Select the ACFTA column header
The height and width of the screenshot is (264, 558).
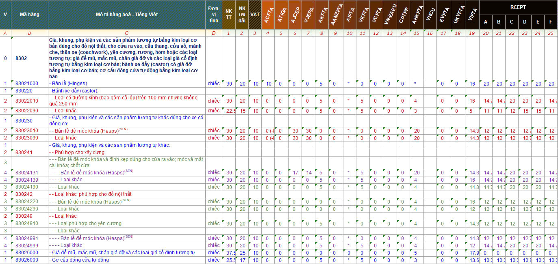pyautogui.click(x=268, y=15)
